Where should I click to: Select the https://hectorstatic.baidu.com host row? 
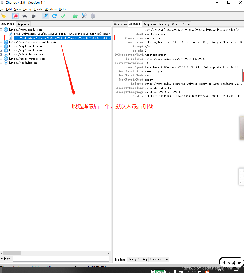[x=32, y=42]
